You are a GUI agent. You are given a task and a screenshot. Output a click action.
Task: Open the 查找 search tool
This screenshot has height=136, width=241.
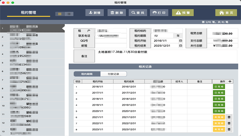point(138,13)
